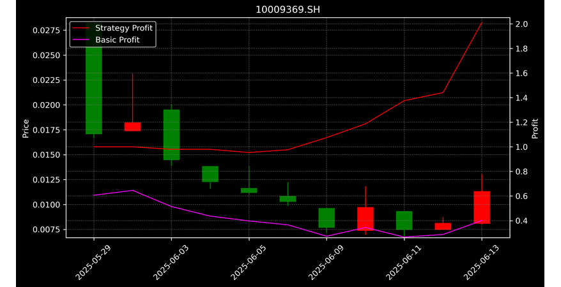Select the tall green candlestick above 2025-05-29

pyautogui.click(x=94, y=80)
